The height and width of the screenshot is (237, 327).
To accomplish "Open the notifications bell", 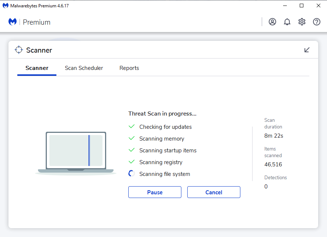I will pyautogui.click(x=287, y=22).
